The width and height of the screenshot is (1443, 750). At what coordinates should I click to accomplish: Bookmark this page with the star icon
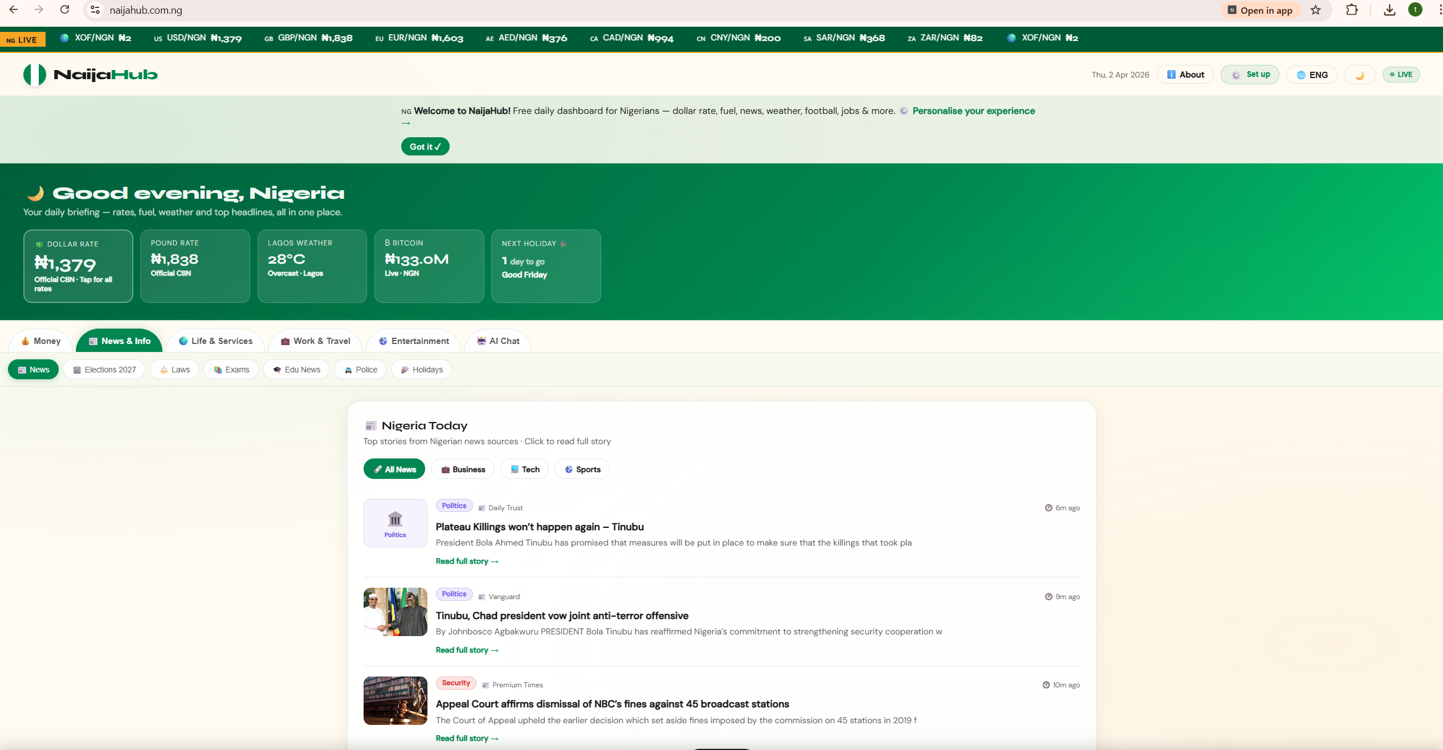pos(1315,10)
